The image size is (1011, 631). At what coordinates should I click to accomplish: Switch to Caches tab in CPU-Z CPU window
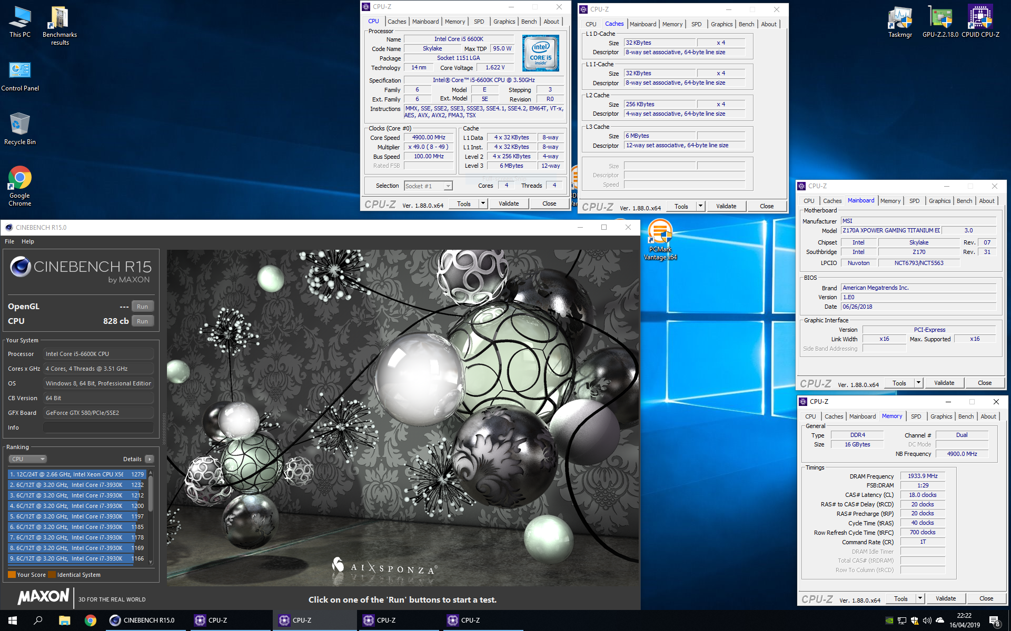tap(397, 22)
